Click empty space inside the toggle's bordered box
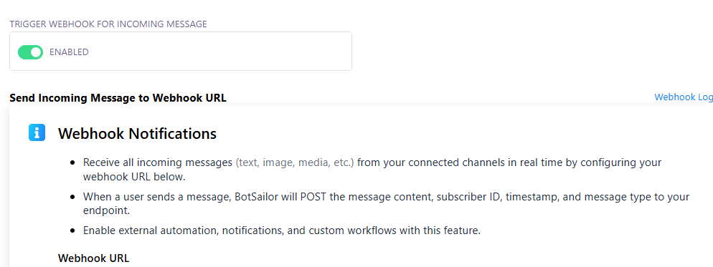 tap(218, 52)
